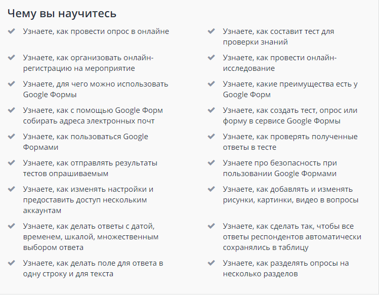
Task: Click the checkmark next to "проверять полученные ответы"
Action: [x=211, y=137]
